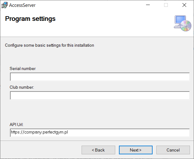This screenshot has height=159, width=194.
Task: Click the https://company.perfectgym.pl text
Action: [39, 133]
